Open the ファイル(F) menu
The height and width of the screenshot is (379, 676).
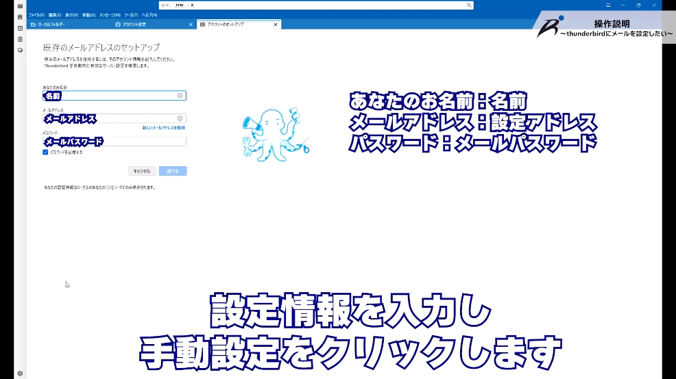[36, 14]
